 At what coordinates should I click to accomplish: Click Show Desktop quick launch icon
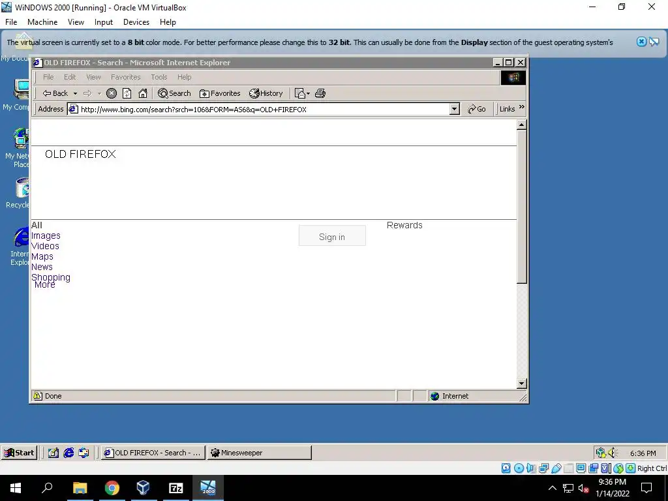tap(53, 453)
